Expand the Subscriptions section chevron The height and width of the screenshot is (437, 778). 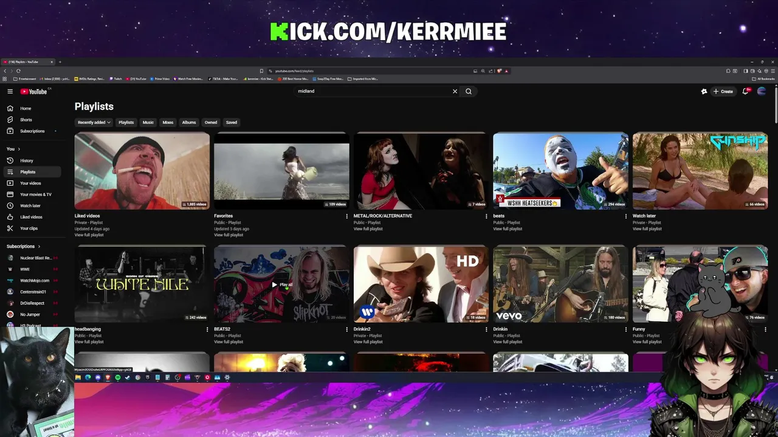pyautogui.click(x=39, y=246)
